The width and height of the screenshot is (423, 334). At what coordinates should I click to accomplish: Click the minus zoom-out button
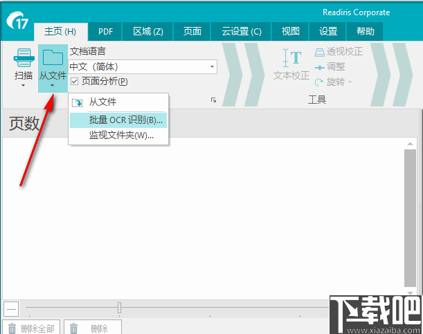tap(11, 309)
